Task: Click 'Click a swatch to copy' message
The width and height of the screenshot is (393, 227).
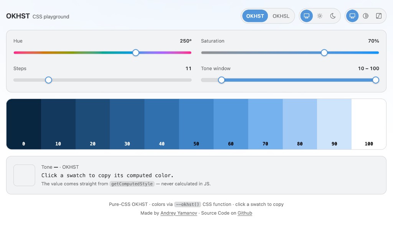Action: click(107, 175)
